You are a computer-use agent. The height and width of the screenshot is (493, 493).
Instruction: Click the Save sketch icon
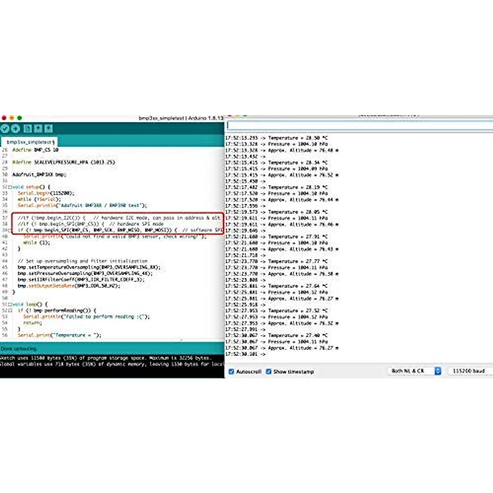(48, 129)
